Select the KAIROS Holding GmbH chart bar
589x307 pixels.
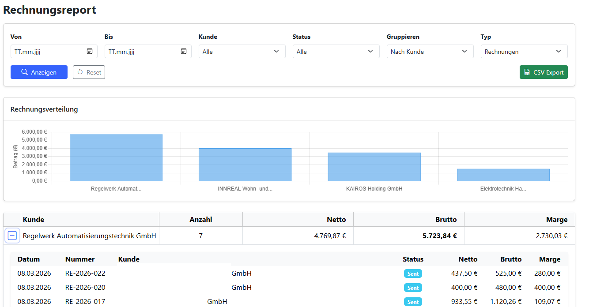pyautogui.click(x=374, y=167)
